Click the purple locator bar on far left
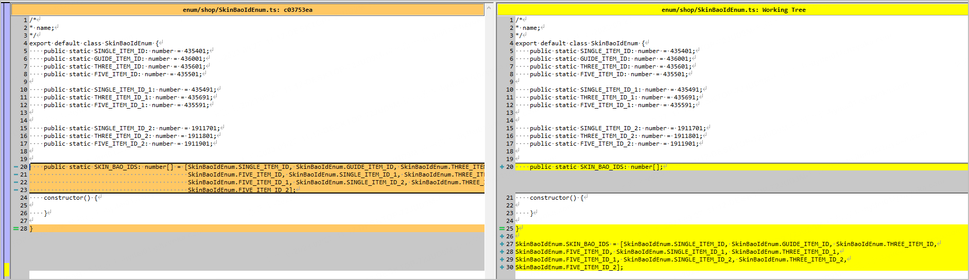Image resolution: width=969 pixels, height=280 pixels. [x=7, y=129]
